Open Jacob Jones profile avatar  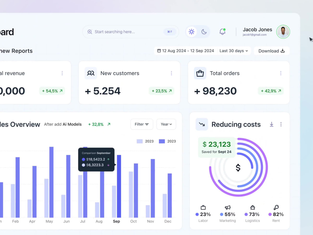pyautogui.click(x=283, y=32)
